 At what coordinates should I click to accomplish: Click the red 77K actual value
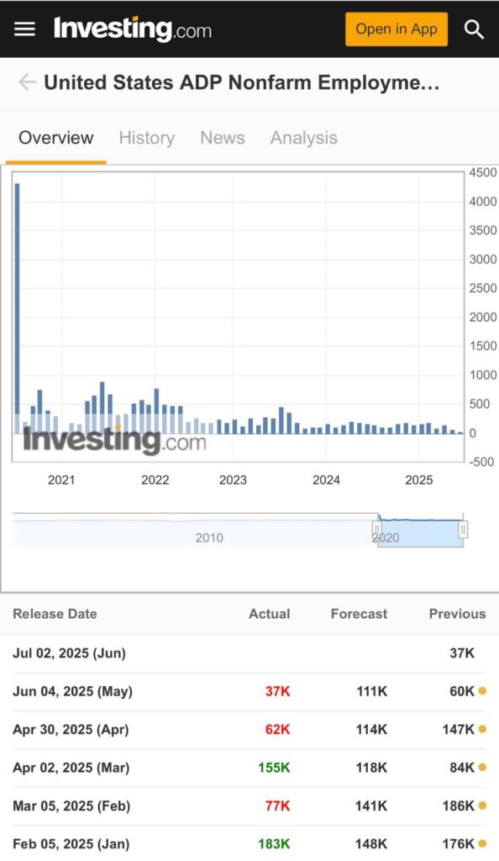pyautogui.click(x=277, y=806)
